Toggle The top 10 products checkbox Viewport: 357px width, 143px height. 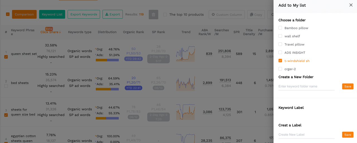(165, 14)
